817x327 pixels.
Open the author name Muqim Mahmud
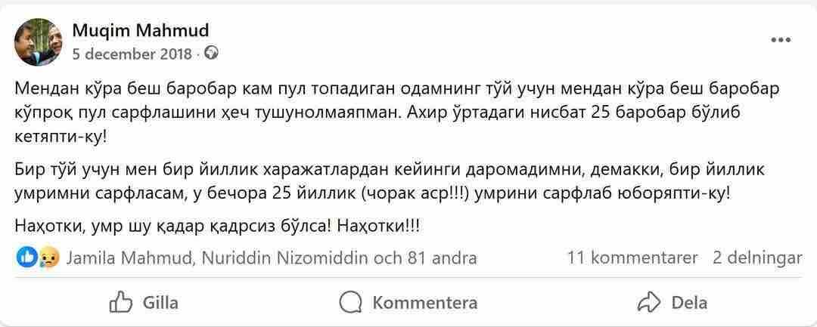[x=140, y=31]
